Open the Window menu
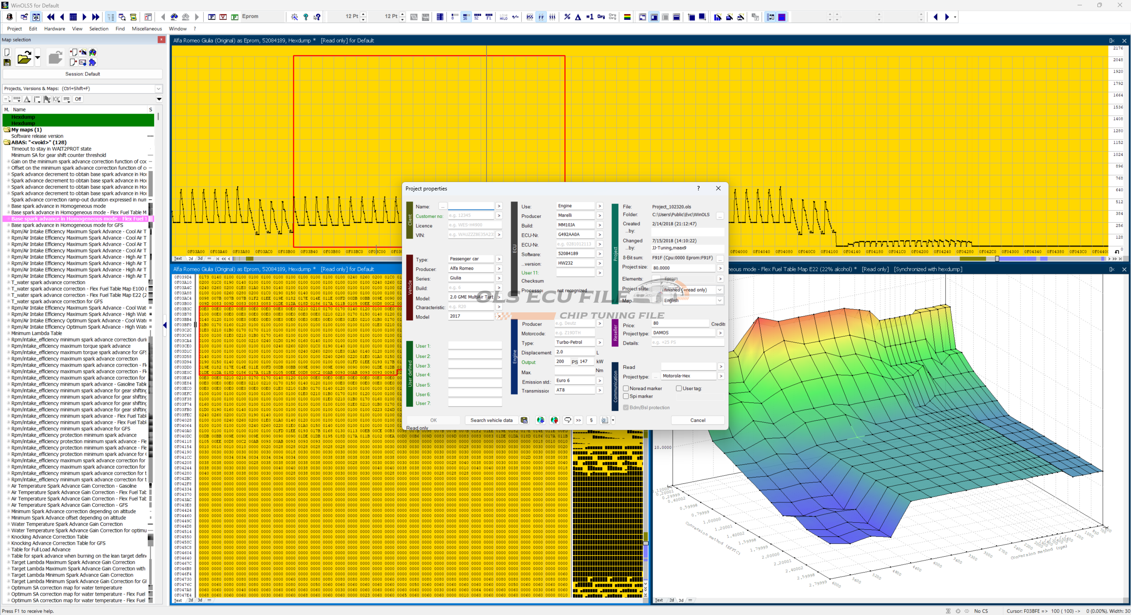 178,29
